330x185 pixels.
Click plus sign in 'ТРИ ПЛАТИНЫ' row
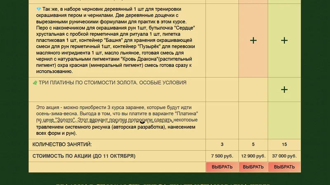284,90
